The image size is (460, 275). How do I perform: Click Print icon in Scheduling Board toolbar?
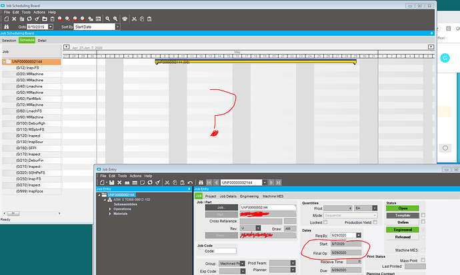click(125, 19)
